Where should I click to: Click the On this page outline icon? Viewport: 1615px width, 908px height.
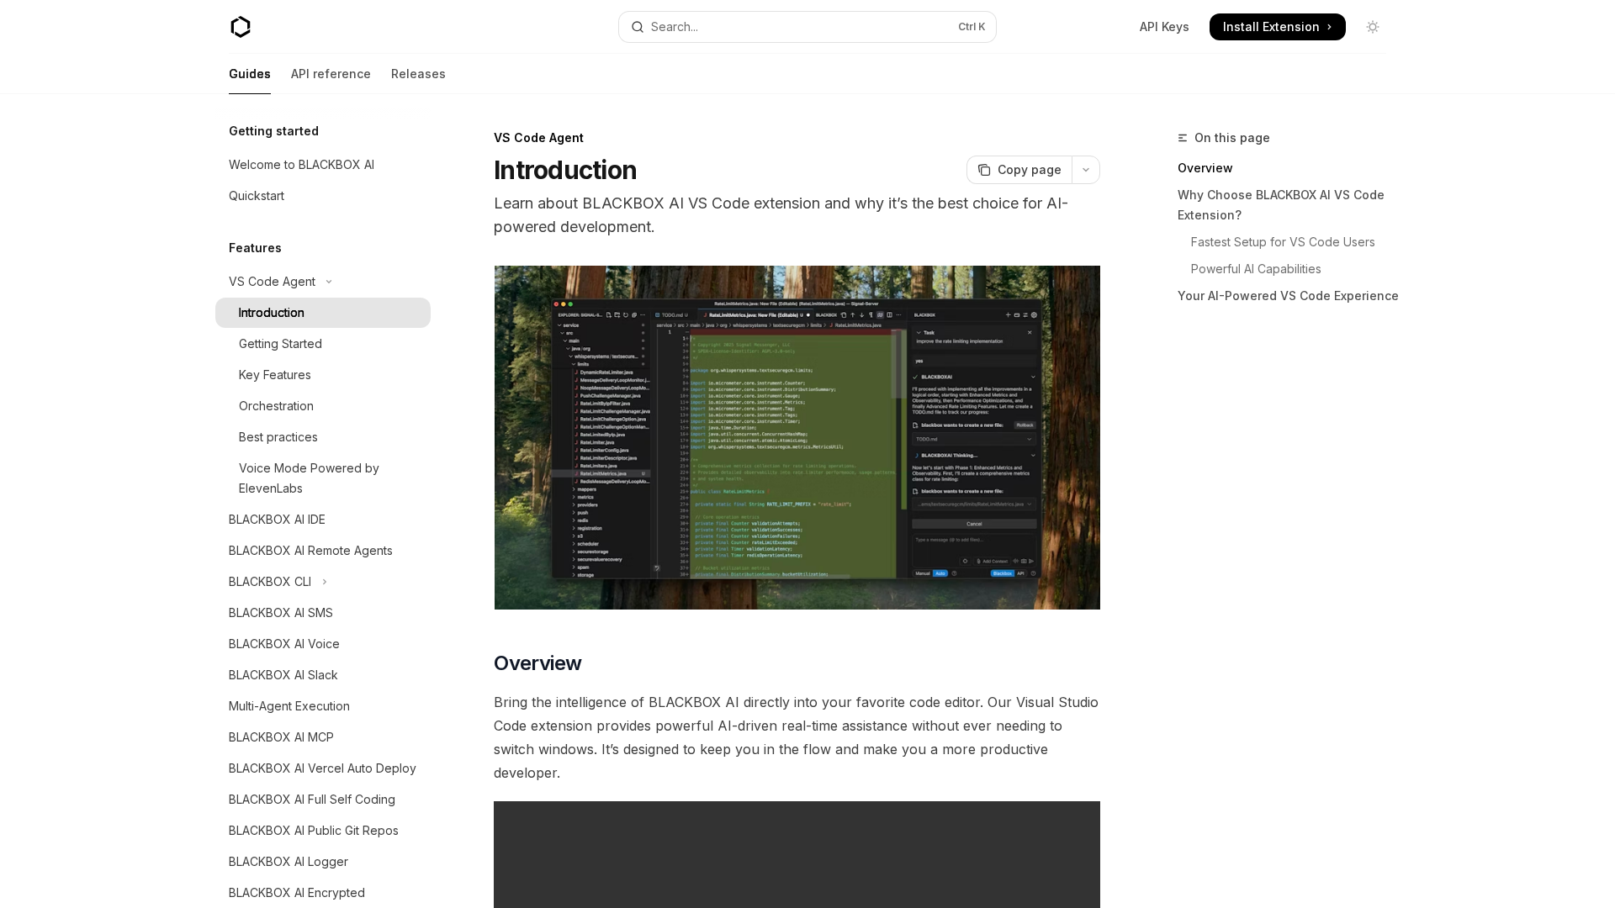point(1182,138)
